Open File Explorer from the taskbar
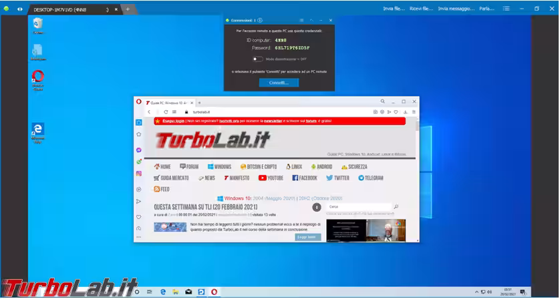The image size is (560, 299). click(x=175, y=292)
